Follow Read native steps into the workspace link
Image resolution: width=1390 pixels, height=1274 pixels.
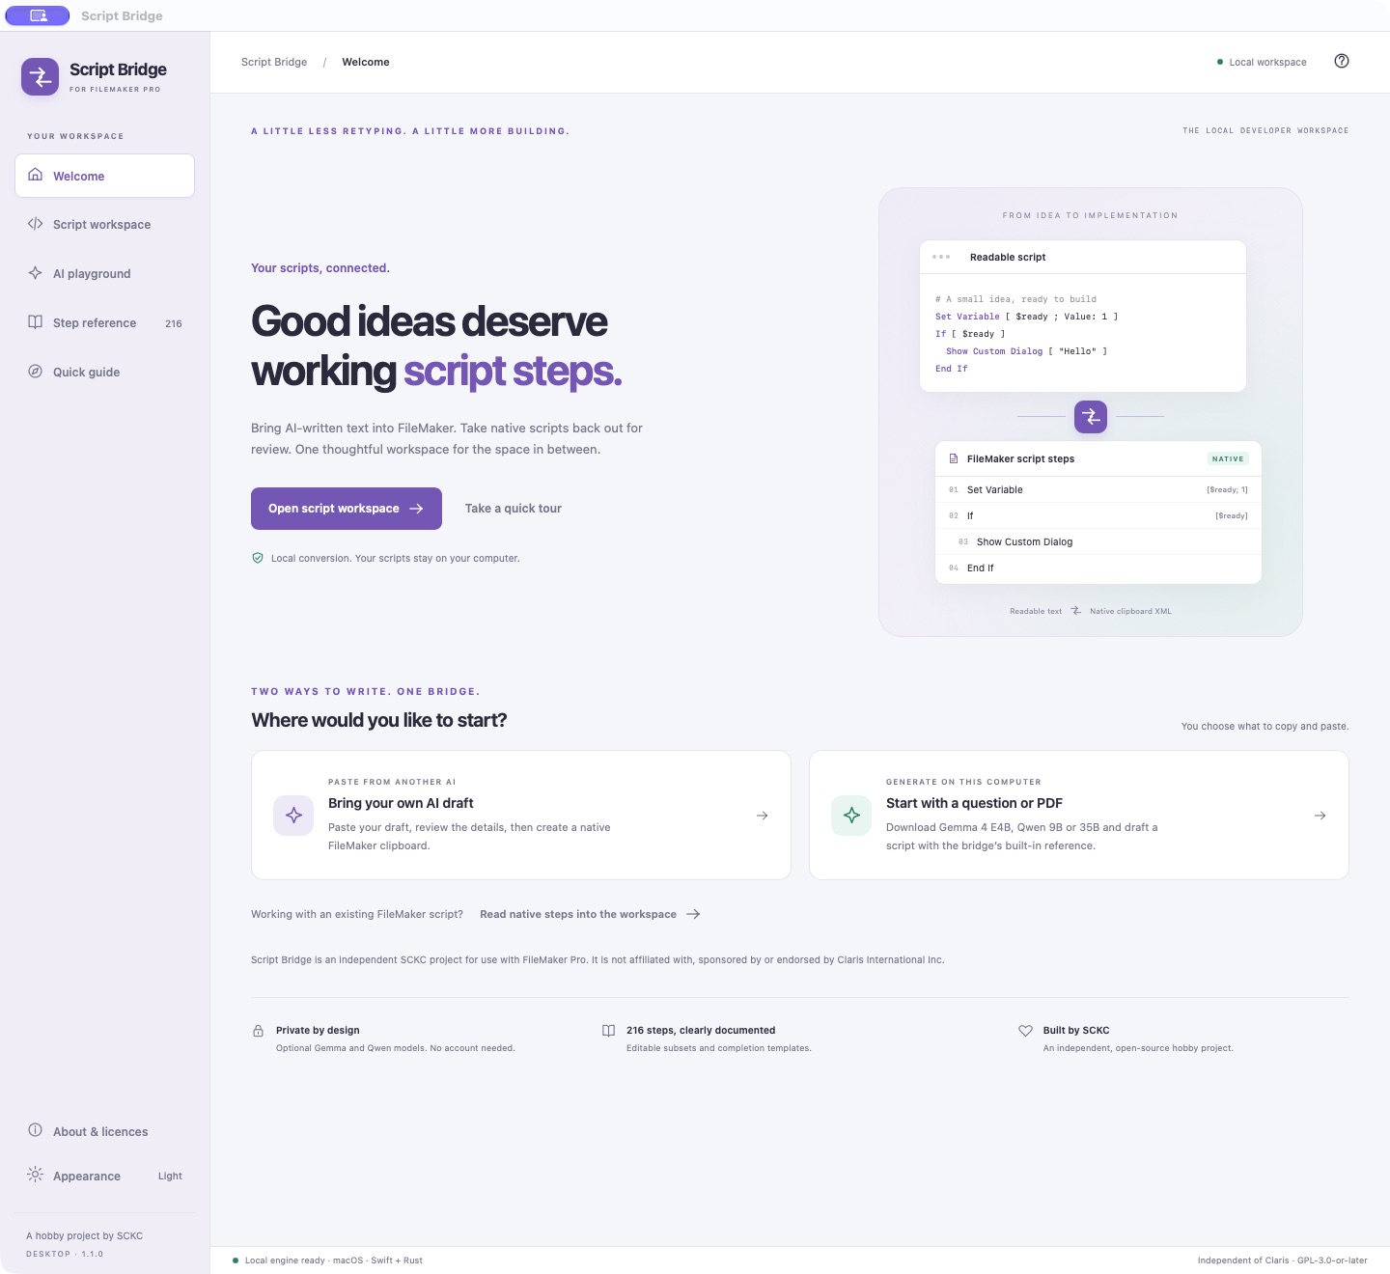[x=590, y=914]
